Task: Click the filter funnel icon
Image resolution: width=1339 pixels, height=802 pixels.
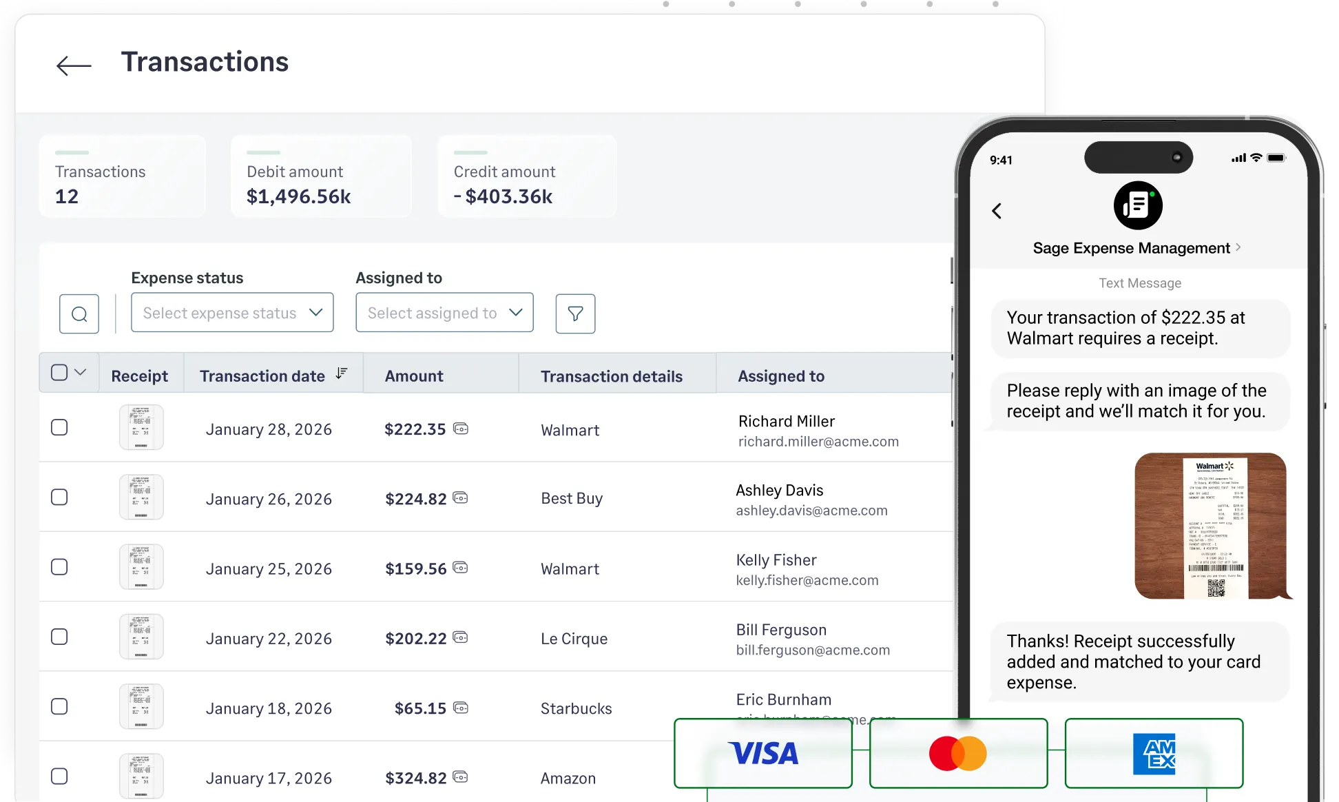Action: pos(575,313)
